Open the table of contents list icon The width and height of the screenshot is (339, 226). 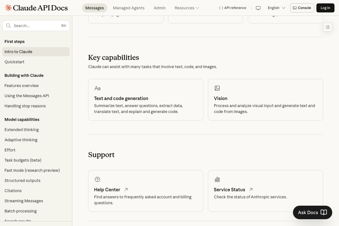click(x=328, y=27)
